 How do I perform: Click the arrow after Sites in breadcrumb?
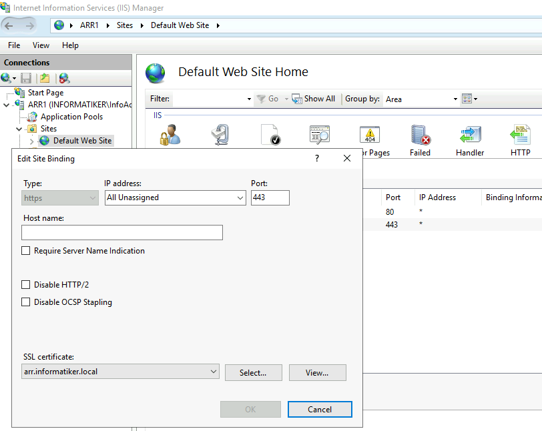pos(142,25)
